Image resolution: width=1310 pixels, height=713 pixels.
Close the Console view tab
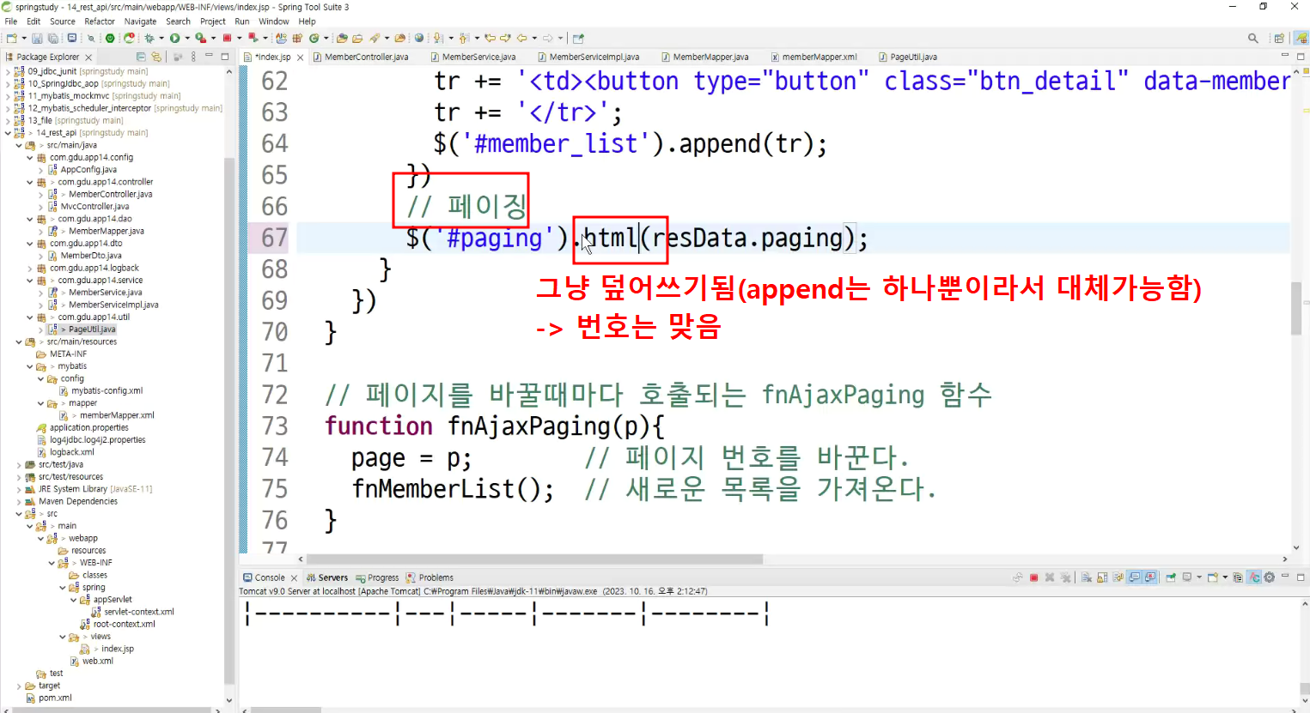(294, 578)
